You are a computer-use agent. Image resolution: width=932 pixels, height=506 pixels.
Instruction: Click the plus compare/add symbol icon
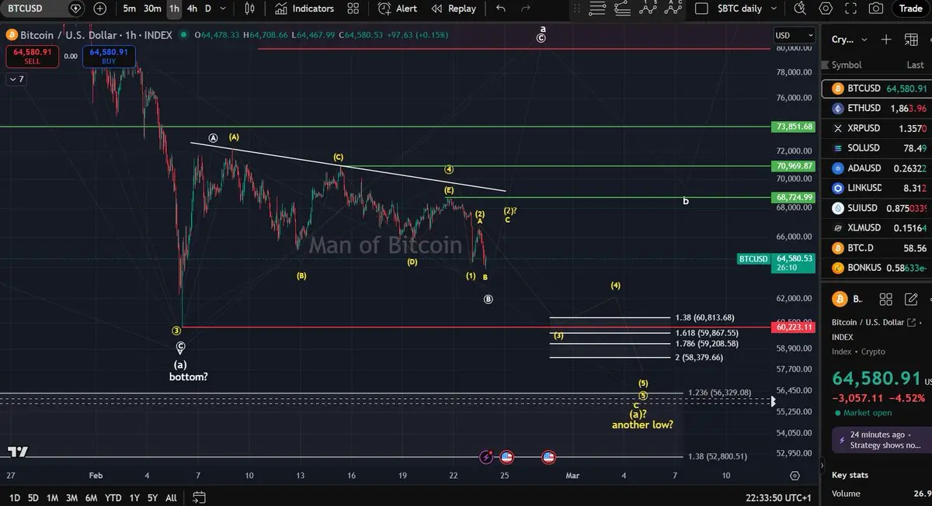[x=100, y=9]
